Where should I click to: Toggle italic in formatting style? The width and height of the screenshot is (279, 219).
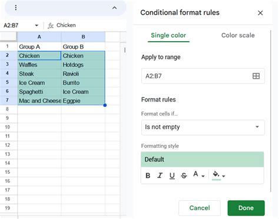click(x=160, y=176)
